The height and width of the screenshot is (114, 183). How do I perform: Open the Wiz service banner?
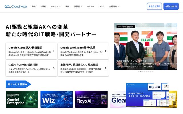tap(57, 99)
